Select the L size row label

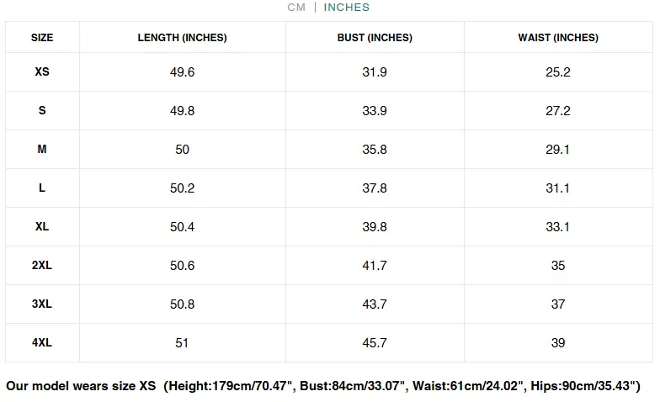pyautogui.click(x=42, y=188)
